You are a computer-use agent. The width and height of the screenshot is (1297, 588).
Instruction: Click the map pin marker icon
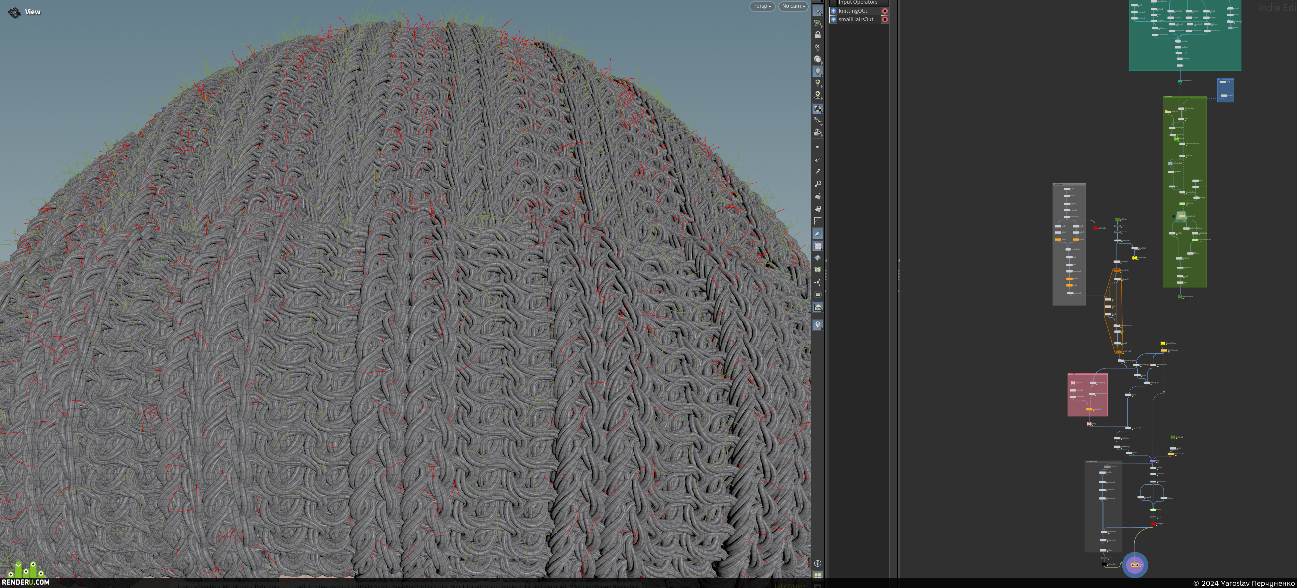pyautogui.click(x=818, y=325)
